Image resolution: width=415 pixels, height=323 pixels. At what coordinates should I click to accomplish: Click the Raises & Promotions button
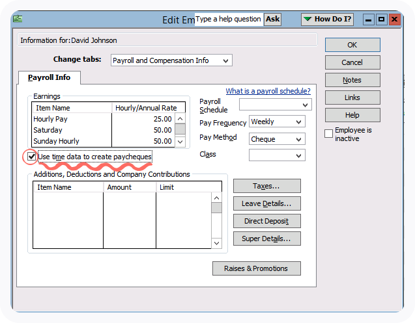click(x=257, y=268)
